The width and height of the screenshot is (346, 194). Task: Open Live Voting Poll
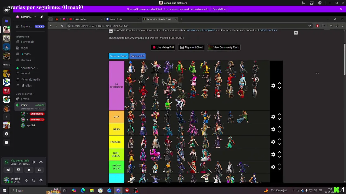163,47
